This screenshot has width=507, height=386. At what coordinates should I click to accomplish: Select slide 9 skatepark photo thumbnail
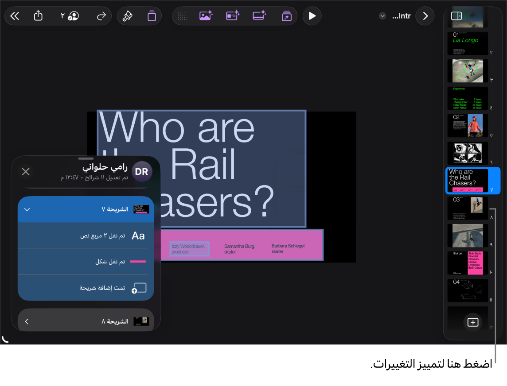pos(467,235)
